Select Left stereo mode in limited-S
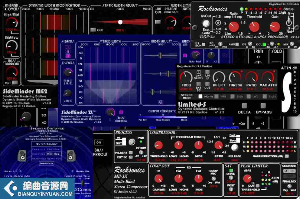Screen dimensions: 300x199 tap(249, 96)
